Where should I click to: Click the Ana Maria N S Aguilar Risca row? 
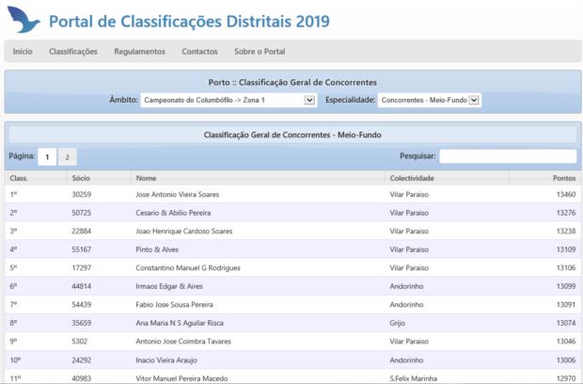(x=188, y=323)
